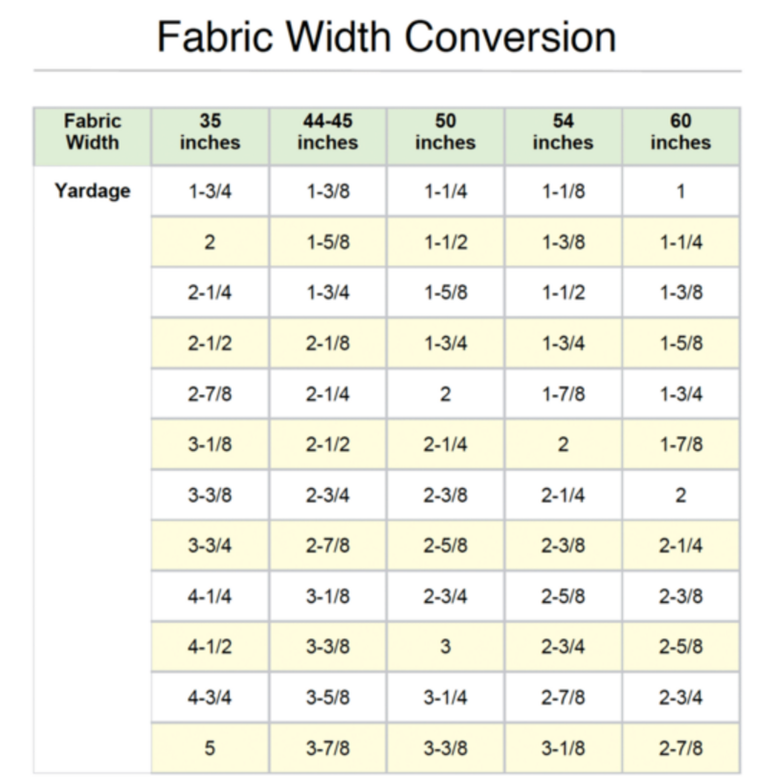Click the 3-7/8 cell

[328, 748]
